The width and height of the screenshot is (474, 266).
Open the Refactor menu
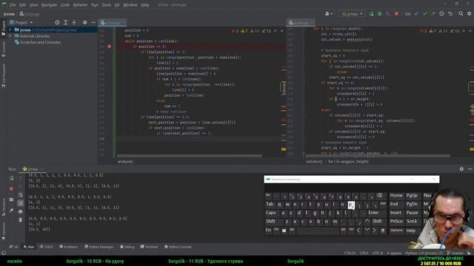pos(80,5)
